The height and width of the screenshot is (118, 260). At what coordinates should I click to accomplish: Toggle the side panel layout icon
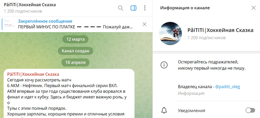[133, 8]
